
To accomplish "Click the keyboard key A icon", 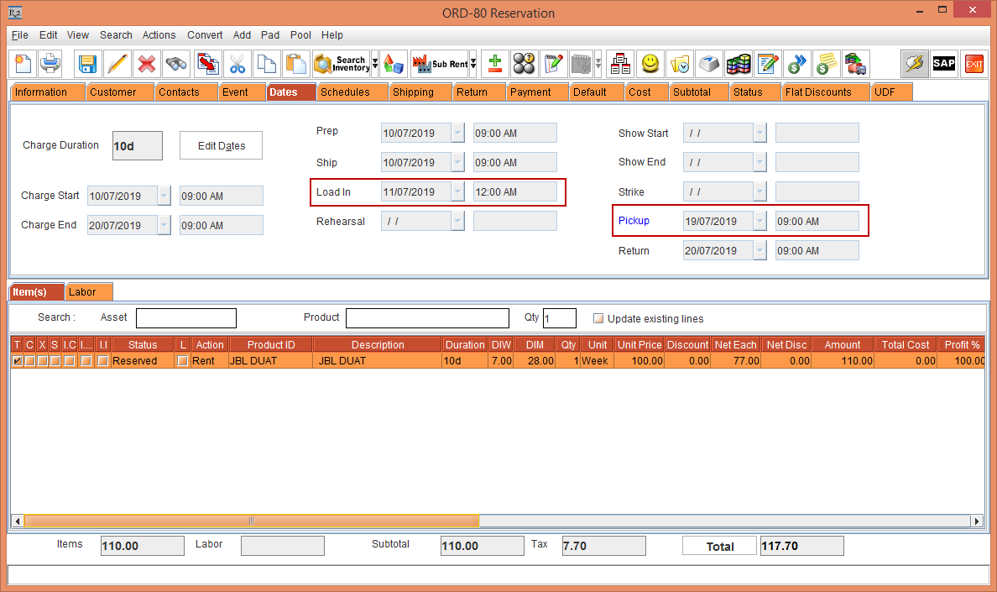I will (709, 64).
